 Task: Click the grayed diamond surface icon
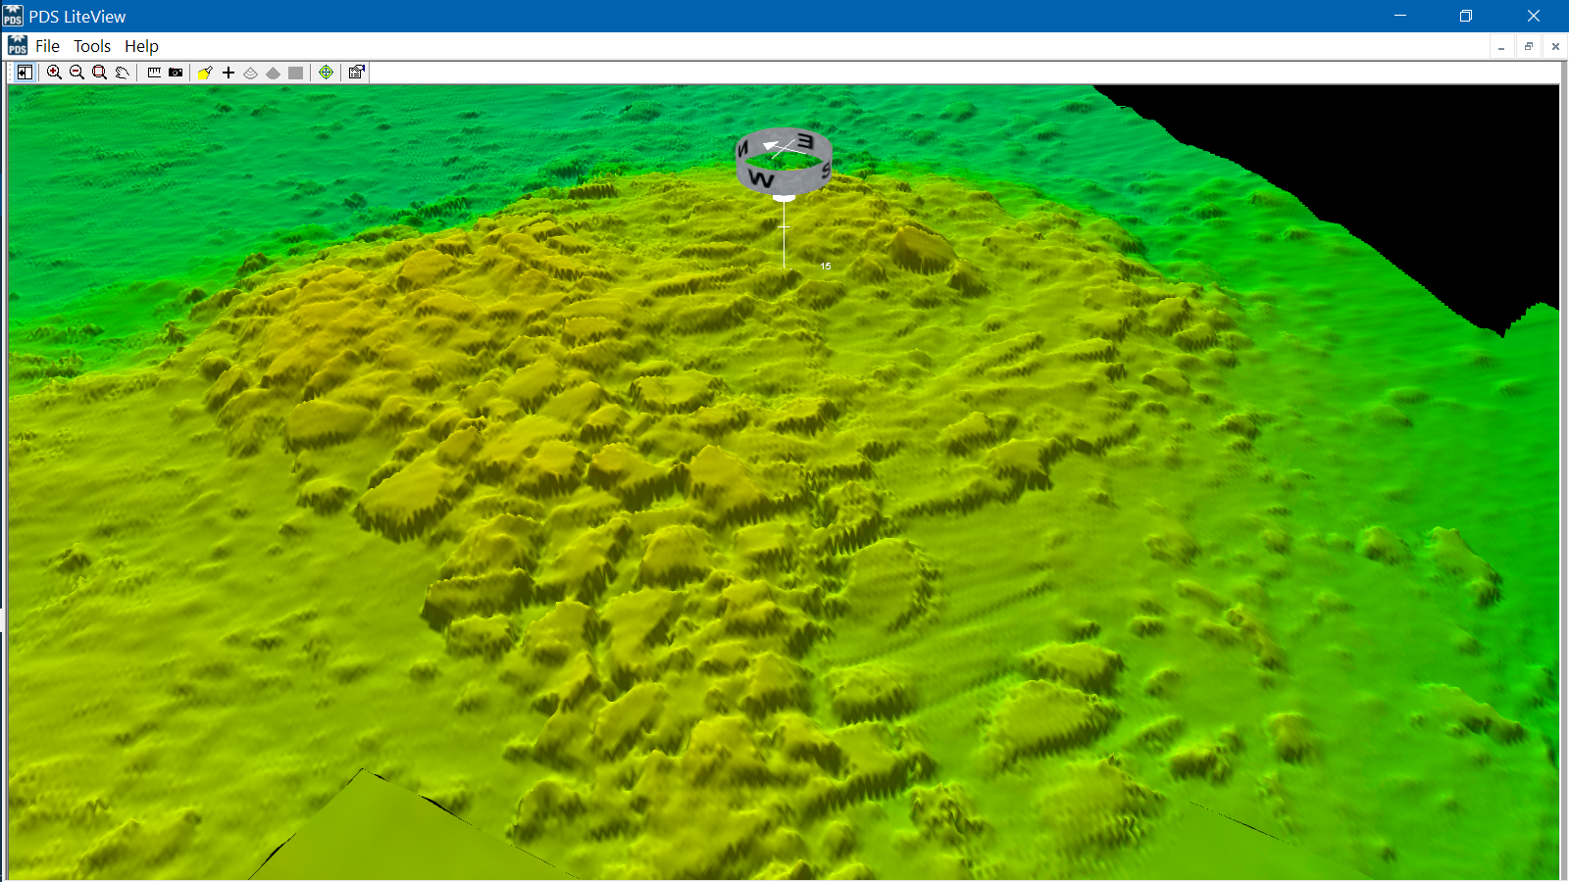click(273, 73)
